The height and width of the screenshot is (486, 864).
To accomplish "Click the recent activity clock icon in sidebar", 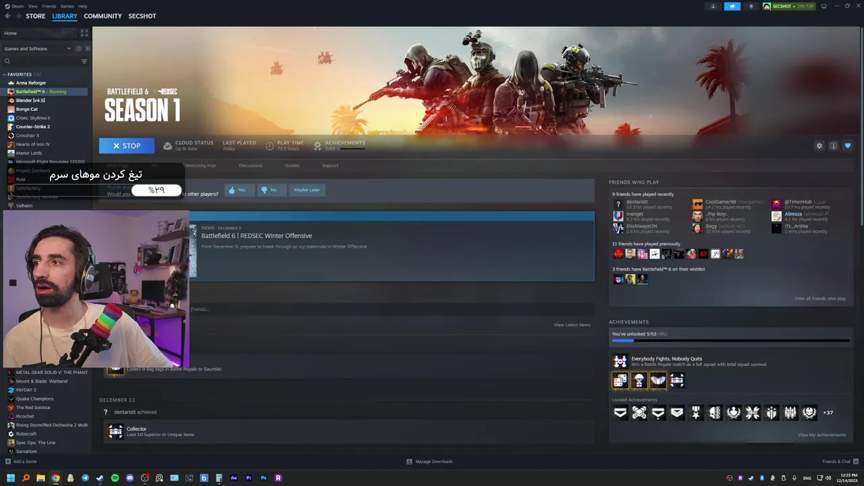I will 79,49.
